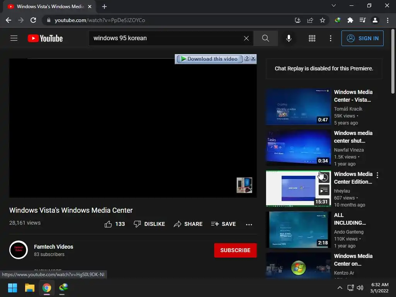Open Windows Media Center - Vista thumbnail
Viewport: 396px width, 297px height.
click(298, 107)
